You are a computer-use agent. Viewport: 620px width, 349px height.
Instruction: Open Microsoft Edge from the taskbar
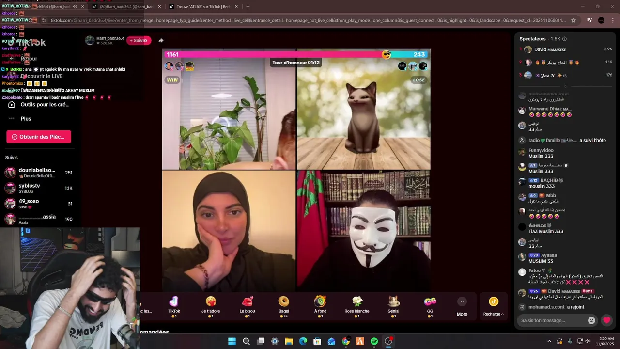(x=303, y=341)
